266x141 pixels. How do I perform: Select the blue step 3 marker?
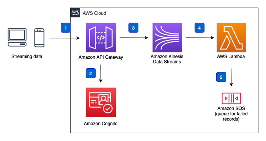(133, 28)
